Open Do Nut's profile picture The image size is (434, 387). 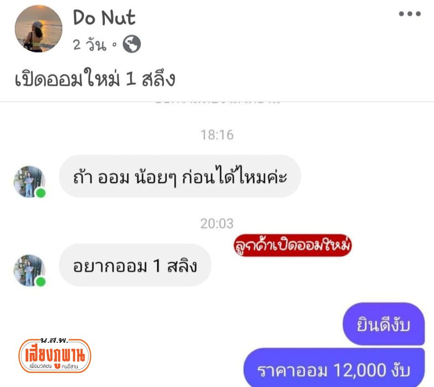[38, 29]
